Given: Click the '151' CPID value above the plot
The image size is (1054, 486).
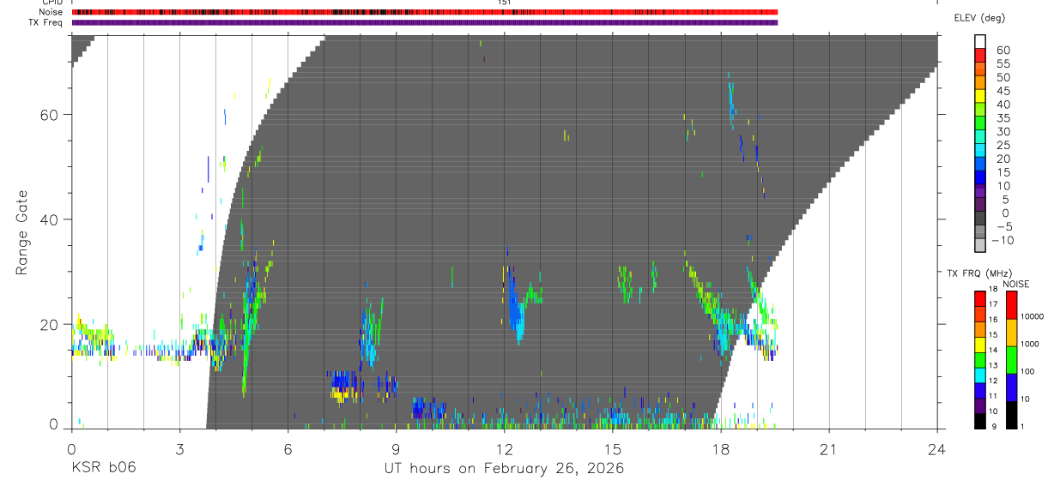Looking at the screenshot, I should click(504, 3).
